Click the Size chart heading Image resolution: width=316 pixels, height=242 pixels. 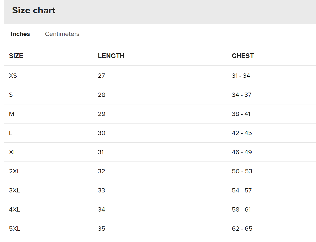click(x=34, y=10)
